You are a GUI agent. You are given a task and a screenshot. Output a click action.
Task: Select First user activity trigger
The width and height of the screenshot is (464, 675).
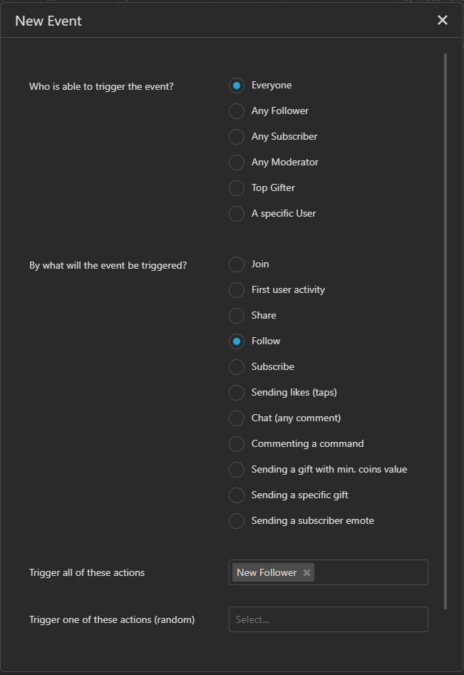[x=236, y=289]
